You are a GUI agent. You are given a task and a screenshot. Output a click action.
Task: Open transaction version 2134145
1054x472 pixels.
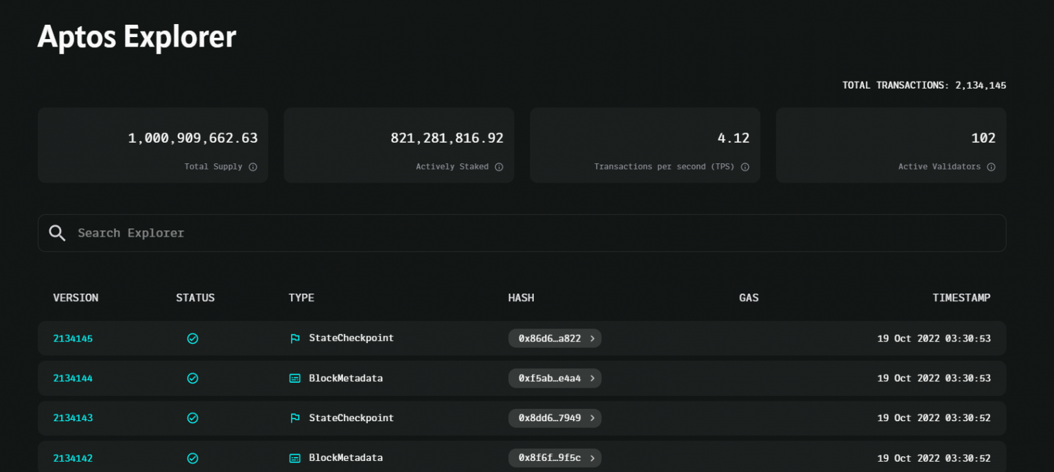[73, 338]
